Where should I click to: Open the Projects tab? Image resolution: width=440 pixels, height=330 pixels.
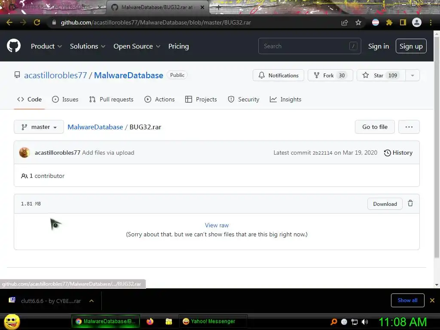[x=201, y=99]
